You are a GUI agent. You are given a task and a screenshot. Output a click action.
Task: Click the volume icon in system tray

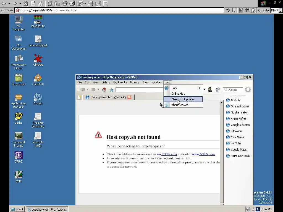tap(248, 209)
